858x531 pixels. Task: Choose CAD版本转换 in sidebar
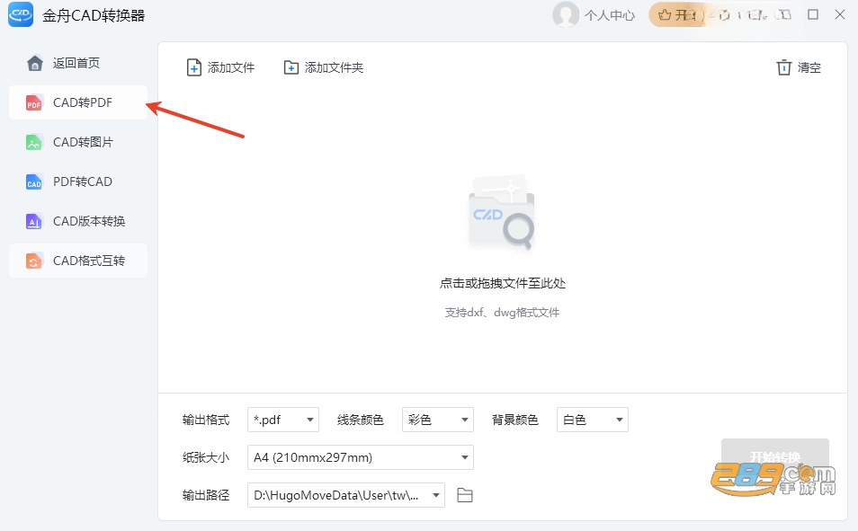[78, 221]
